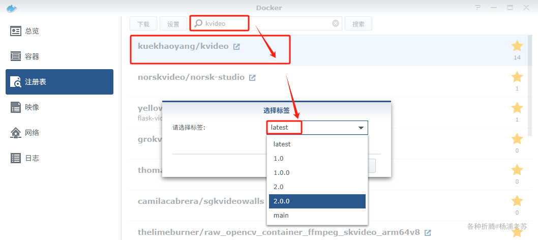This screenshot has width=538, height=240.
Task: Click the star icon for norskvideo/norsk-studio
Action: 517,77
